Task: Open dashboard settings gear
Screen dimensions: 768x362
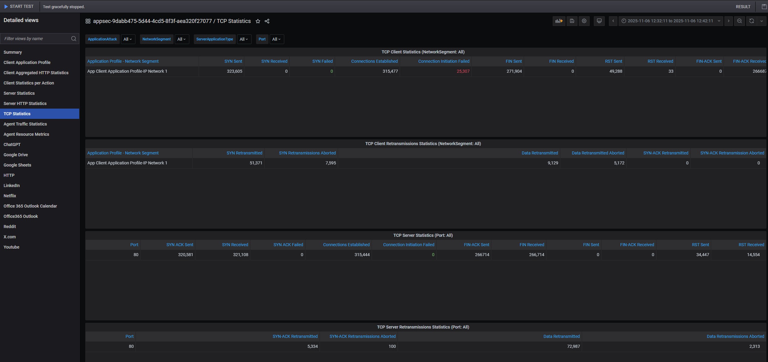Action: tap(584, 21)
